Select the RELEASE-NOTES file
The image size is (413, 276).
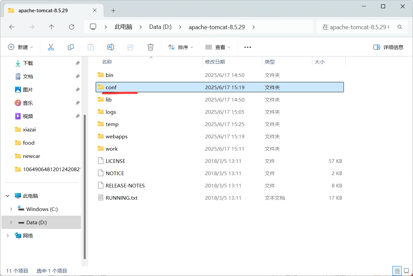[x=220, y=185]
